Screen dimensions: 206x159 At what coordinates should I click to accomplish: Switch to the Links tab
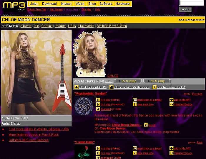click(72, 26)
